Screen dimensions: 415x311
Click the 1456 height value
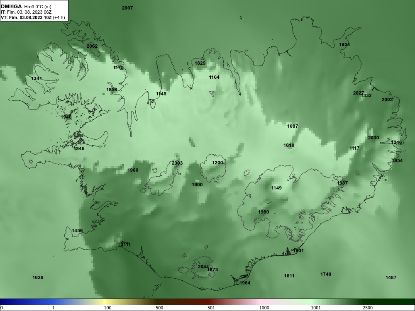(x=77, y=231)
